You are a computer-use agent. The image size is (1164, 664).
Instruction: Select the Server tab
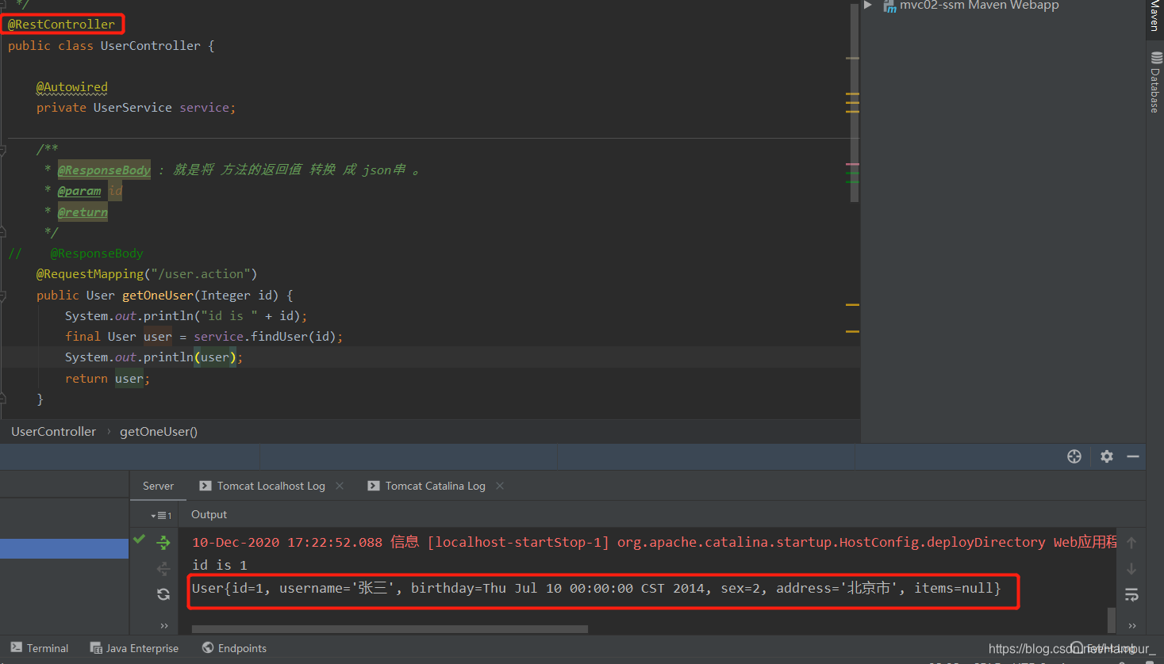[158, 486]
